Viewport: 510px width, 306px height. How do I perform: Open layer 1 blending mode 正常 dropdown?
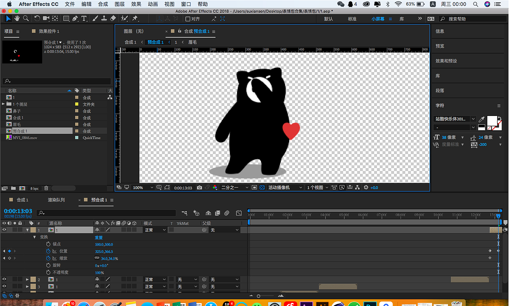click(155, 230)
